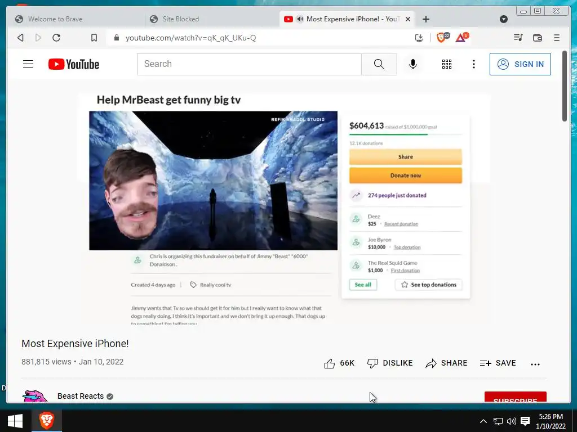The image size is (577, 432).
Task: Click SAVE to playlist button
Action: click(498, 363)
